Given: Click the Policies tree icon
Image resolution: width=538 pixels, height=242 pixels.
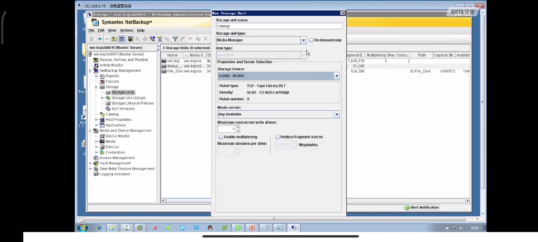Looking at the screenshot, I should (x=102, y=81).
